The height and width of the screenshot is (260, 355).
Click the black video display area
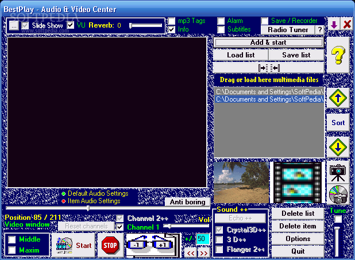tap(107, 112)
